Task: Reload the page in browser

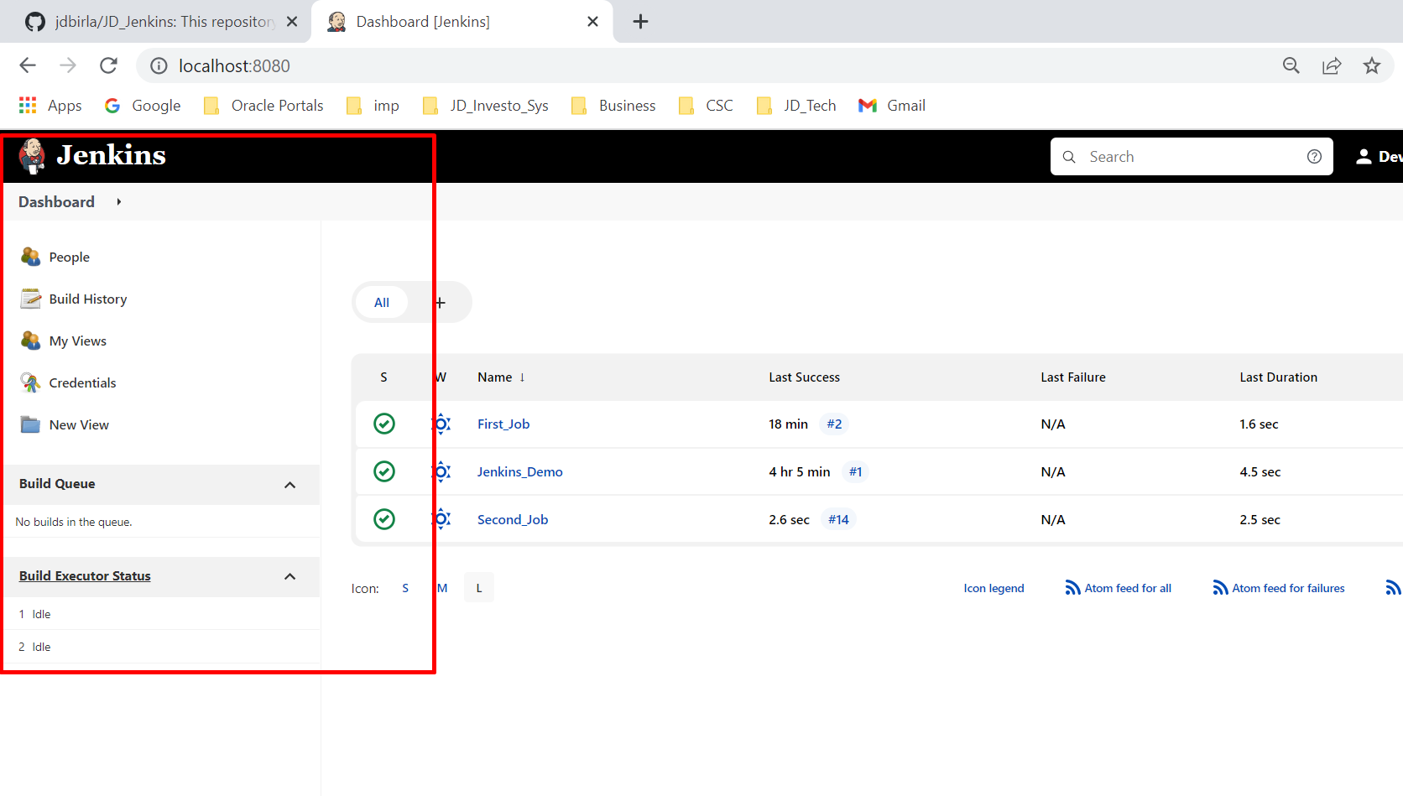Action: tap(108, 65)
